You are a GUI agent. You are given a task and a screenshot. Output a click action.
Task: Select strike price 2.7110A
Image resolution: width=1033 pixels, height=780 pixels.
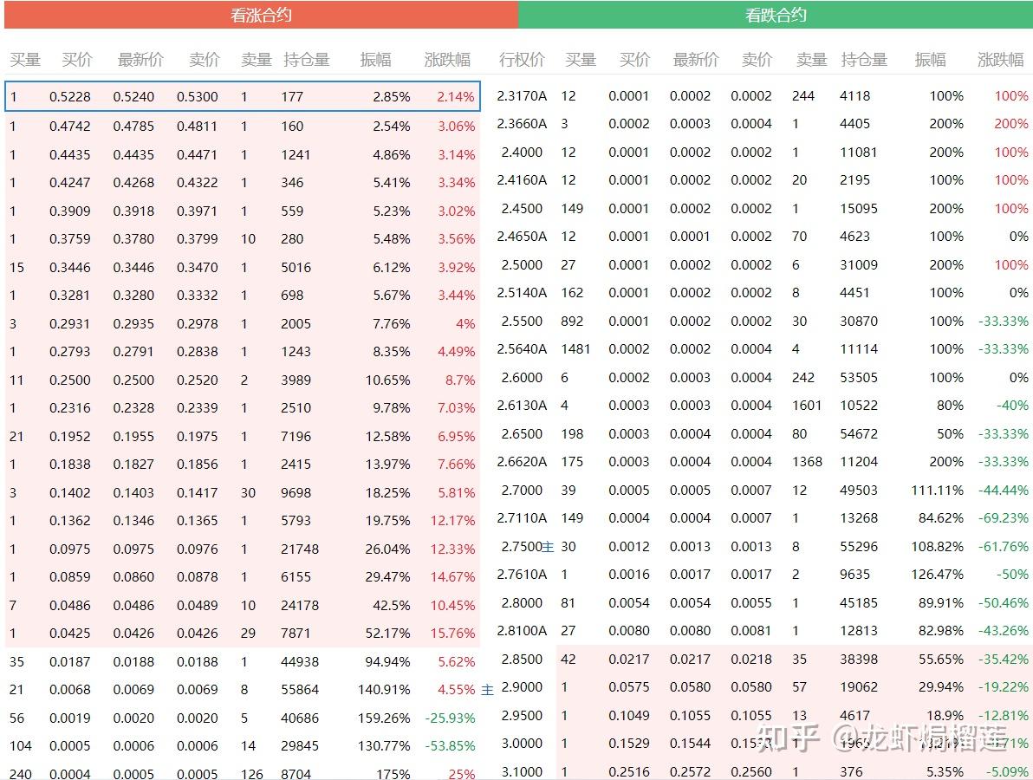(522, 517)
